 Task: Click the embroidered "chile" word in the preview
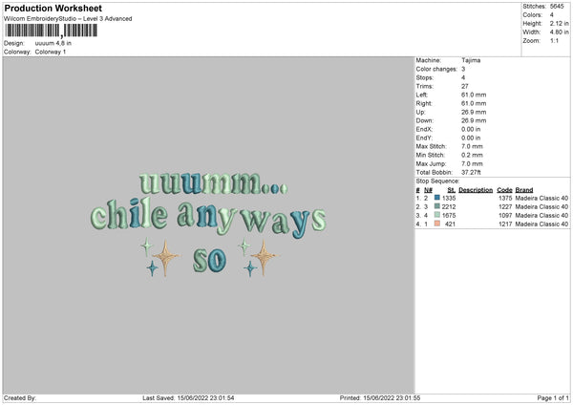pyautogui.click(x=129, y=214)
